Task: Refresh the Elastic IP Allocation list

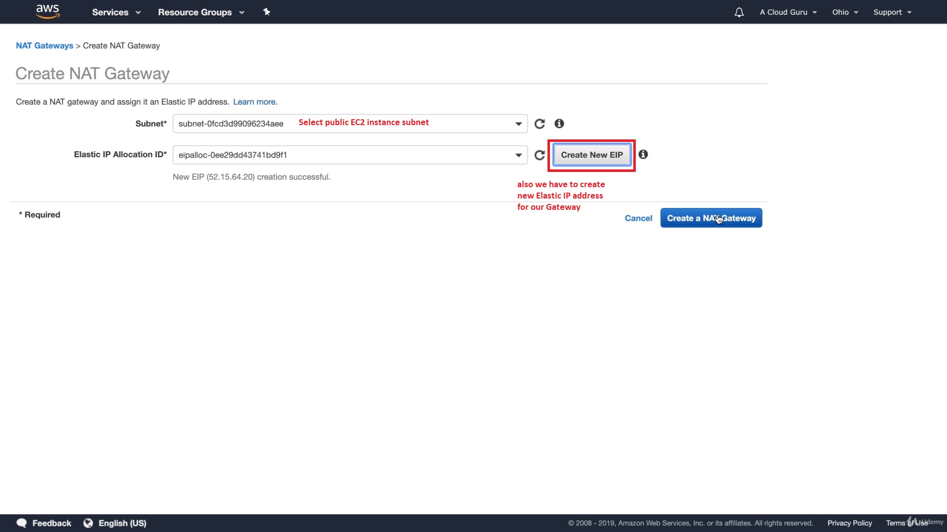Action: tap(540, 155)
